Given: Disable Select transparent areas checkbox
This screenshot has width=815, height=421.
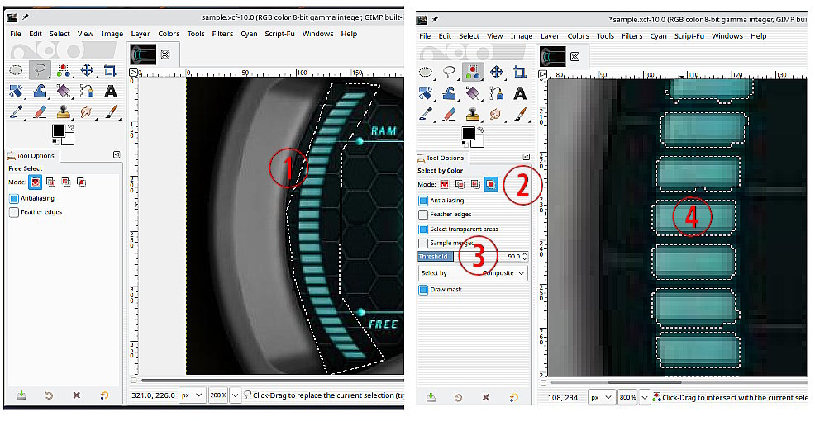Looking at the screenshot, I should point(424,229).
